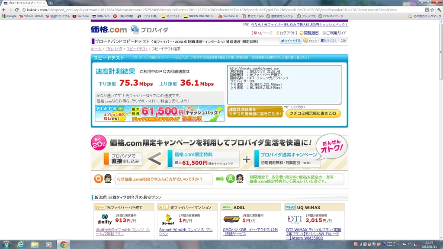Open the マイフォト bookmark

[x=171, y=16]
